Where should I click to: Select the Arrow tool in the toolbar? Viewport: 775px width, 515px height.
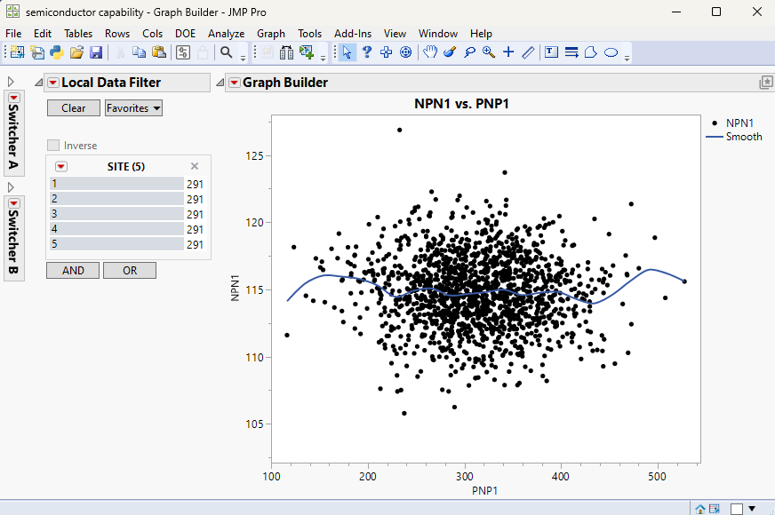point(347,52)
